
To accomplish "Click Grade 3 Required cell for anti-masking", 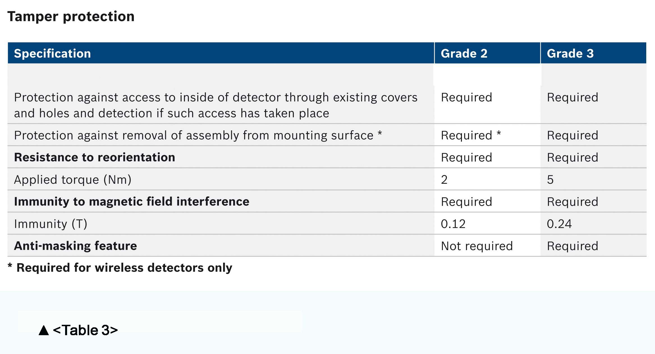I will [572, 246].
